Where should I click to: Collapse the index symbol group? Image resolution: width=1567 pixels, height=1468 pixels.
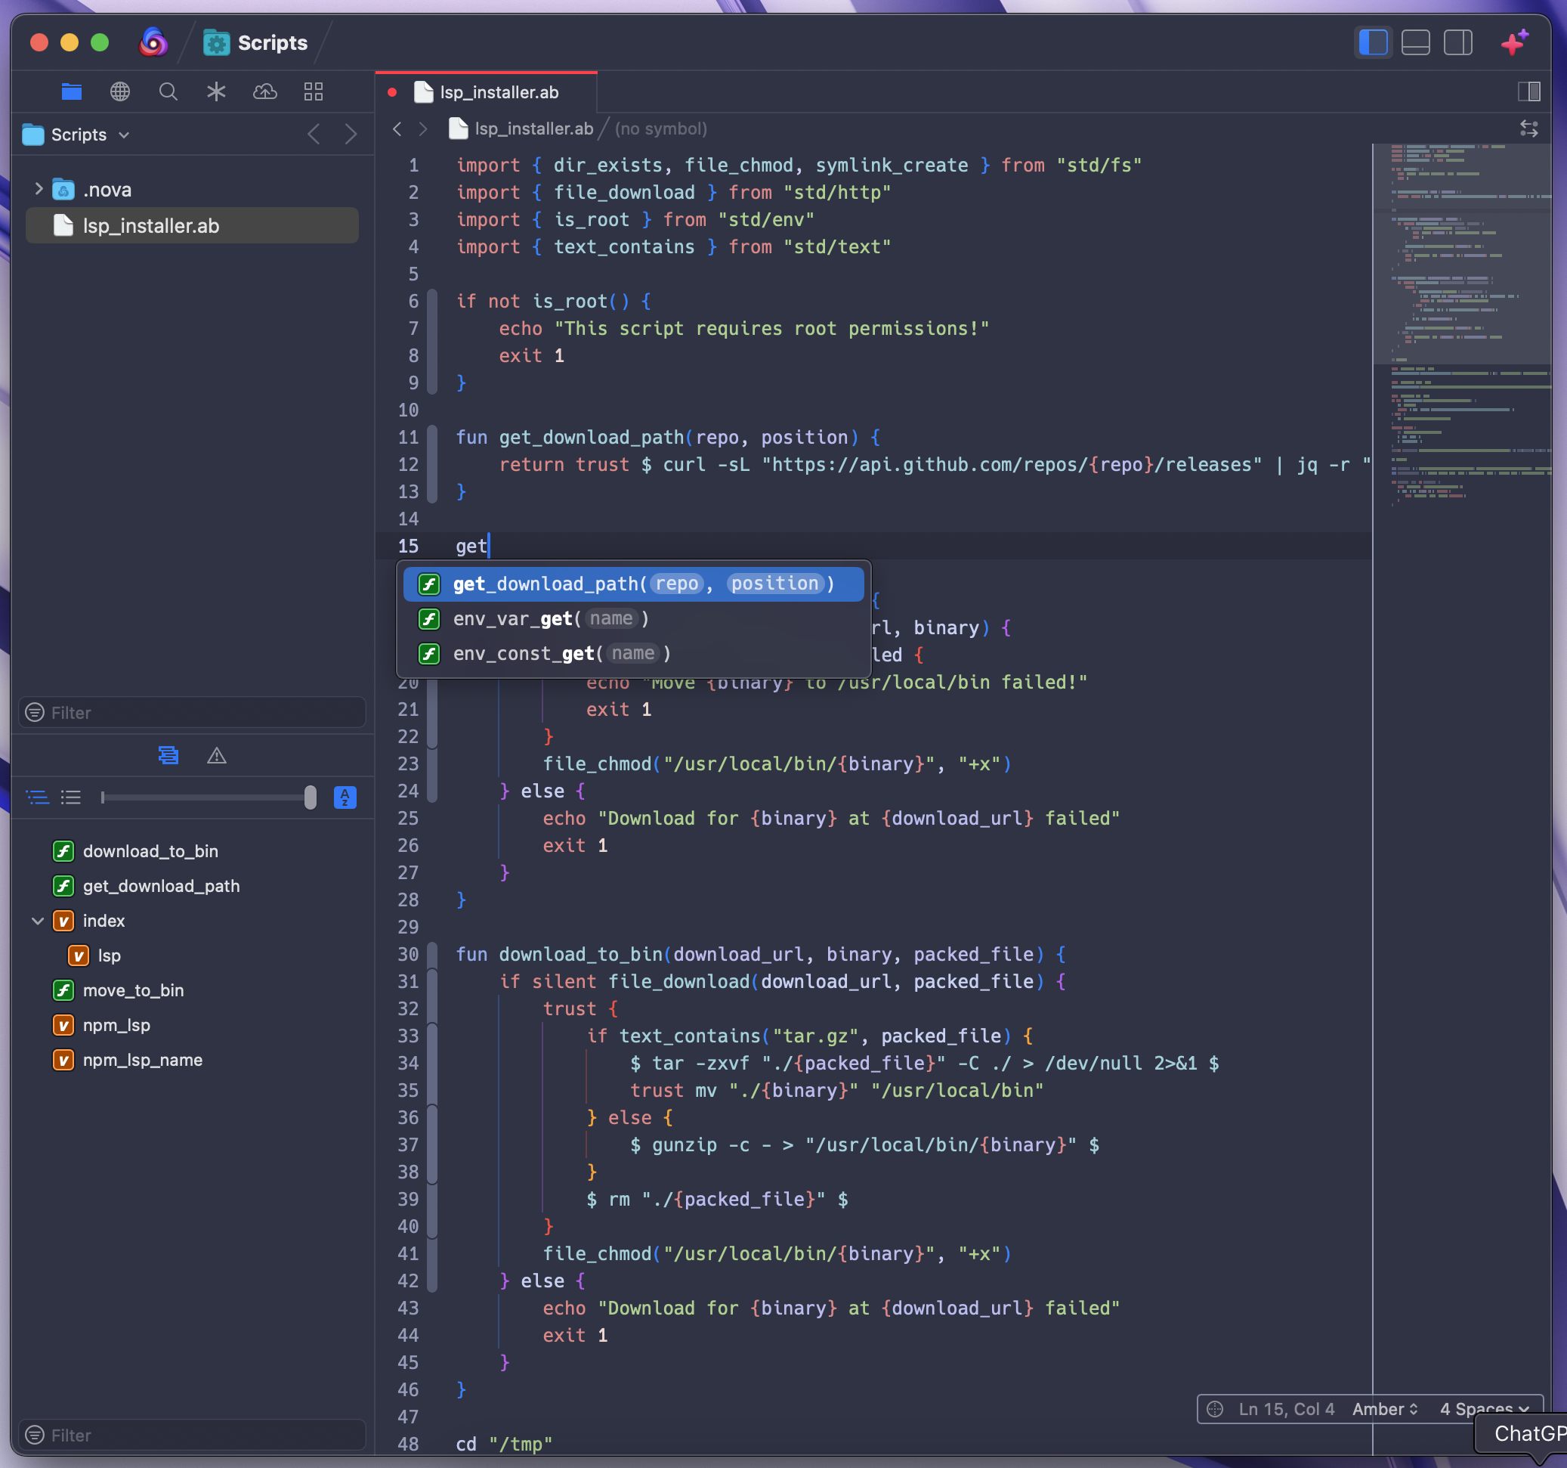click(37, 921)
